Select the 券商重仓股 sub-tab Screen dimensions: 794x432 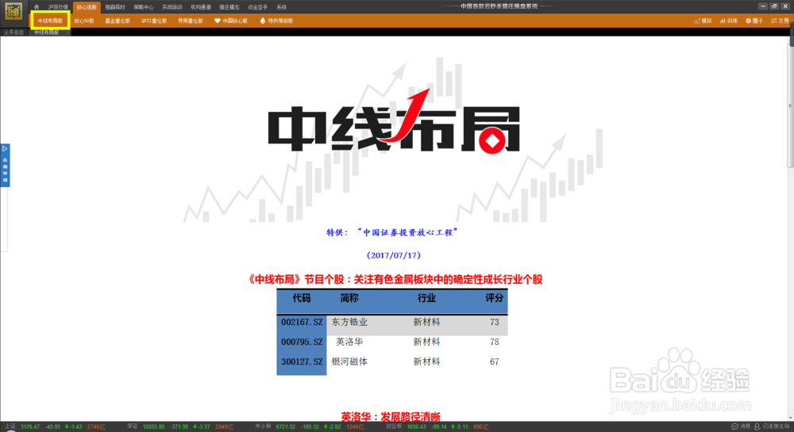191,21
